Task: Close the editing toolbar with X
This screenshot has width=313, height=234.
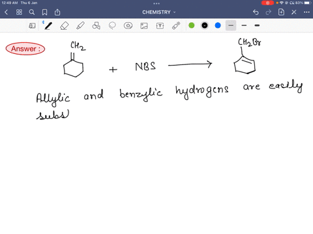Action: (294, 12)
